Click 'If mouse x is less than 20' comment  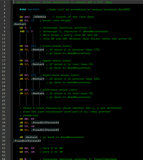click(x=70, y=93)
